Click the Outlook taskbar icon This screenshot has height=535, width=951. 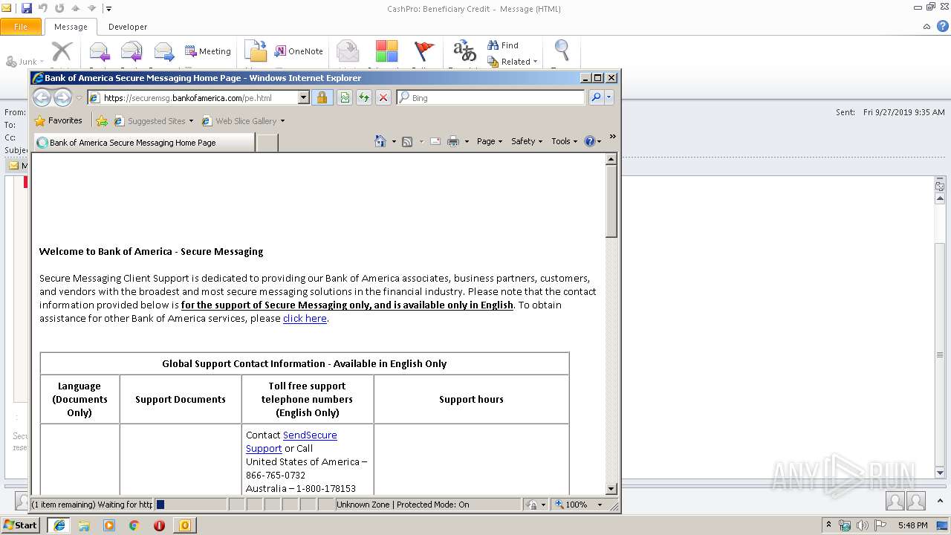[184, 525]
